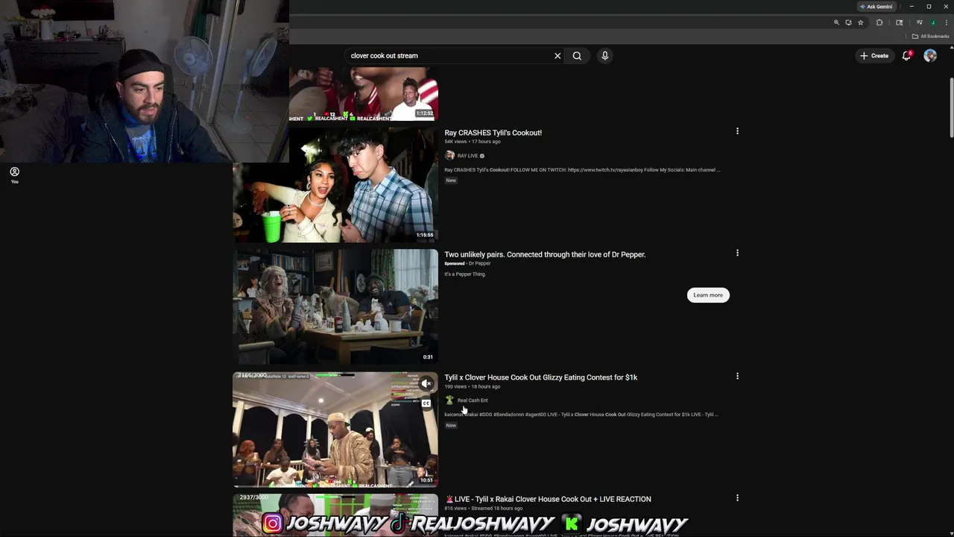Open the Real Cash Ent channel avatar
Screen dimensions: 954x537
tap(449, 401)
